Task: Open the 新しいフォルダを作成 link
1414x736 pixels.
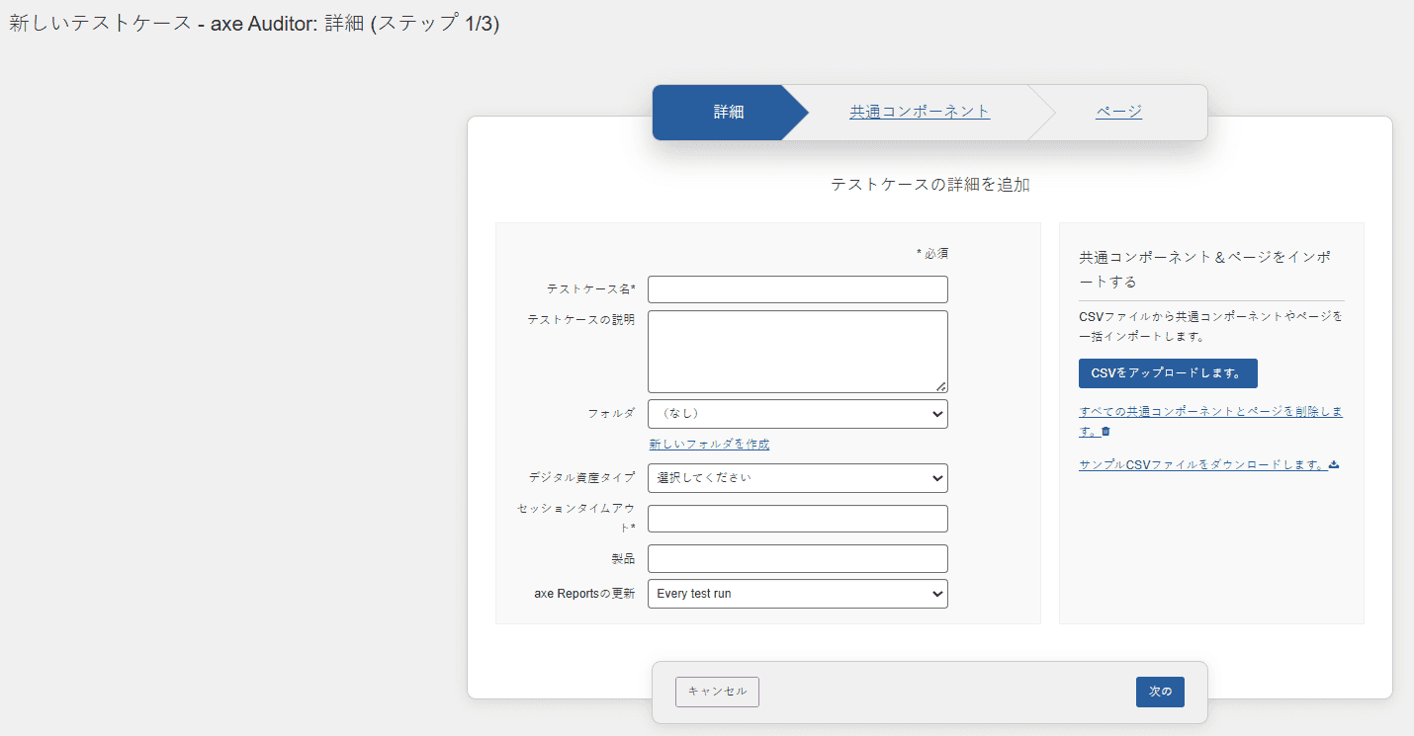Action: (709, 445)
